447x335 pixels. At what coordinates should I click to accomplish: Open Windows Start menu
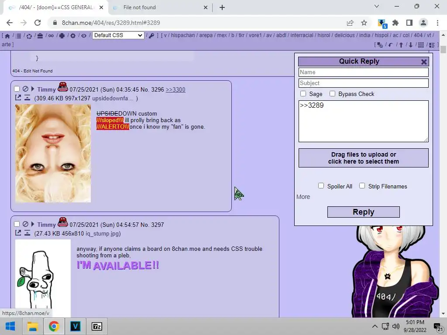tap(10, 326)
